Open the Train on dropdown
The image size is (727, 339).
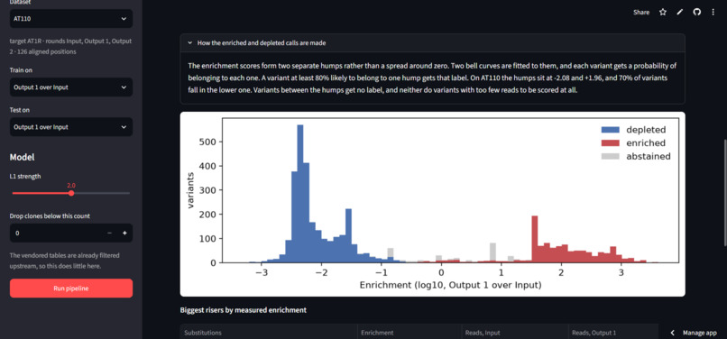coord(71,87)
